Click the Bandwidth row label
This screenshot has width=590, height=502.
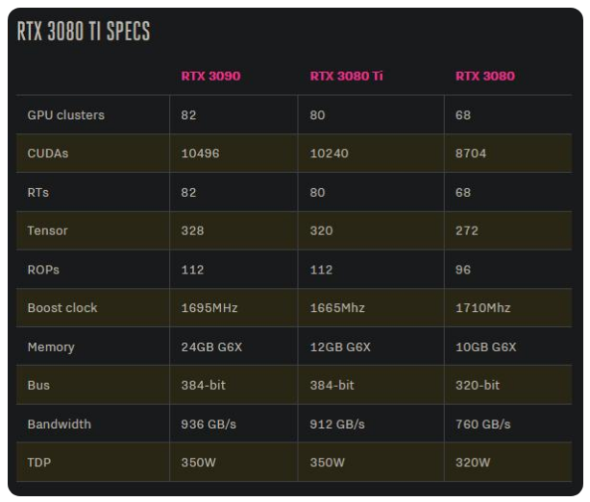click(x=60, y=423)
